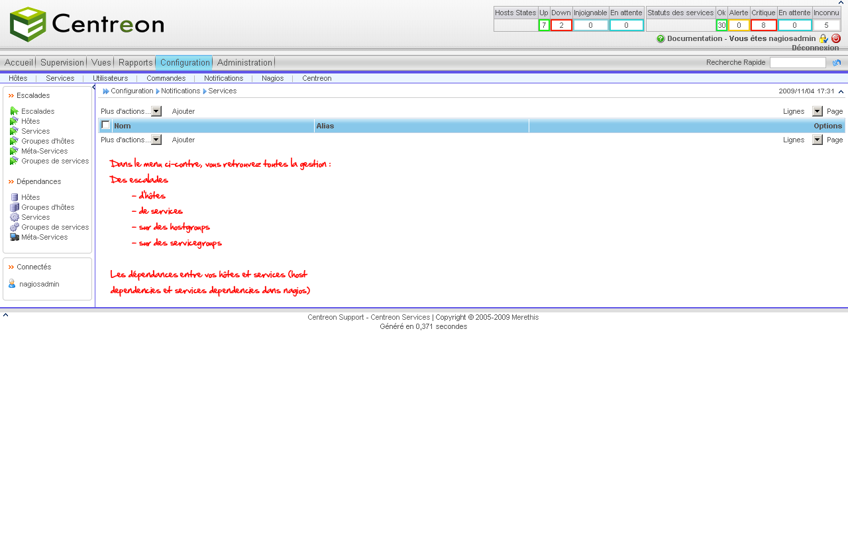Open the bottom 'Plus d'actions' dropdown
This screenshot has width=848, height=554.
[x=156, y=140]
